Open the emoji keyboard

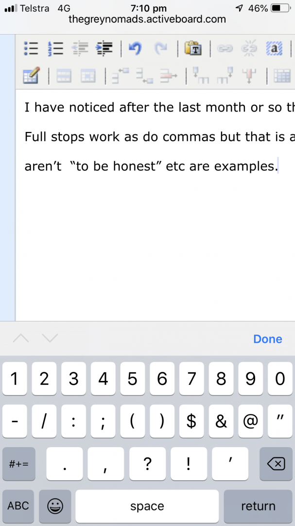click(55, 507)
